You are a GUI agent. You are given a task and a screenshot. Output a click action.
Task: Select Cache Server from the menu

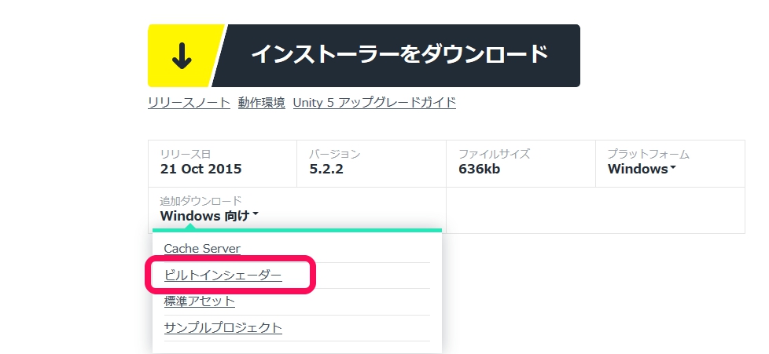pyautogui.click(x=202, y=248)
